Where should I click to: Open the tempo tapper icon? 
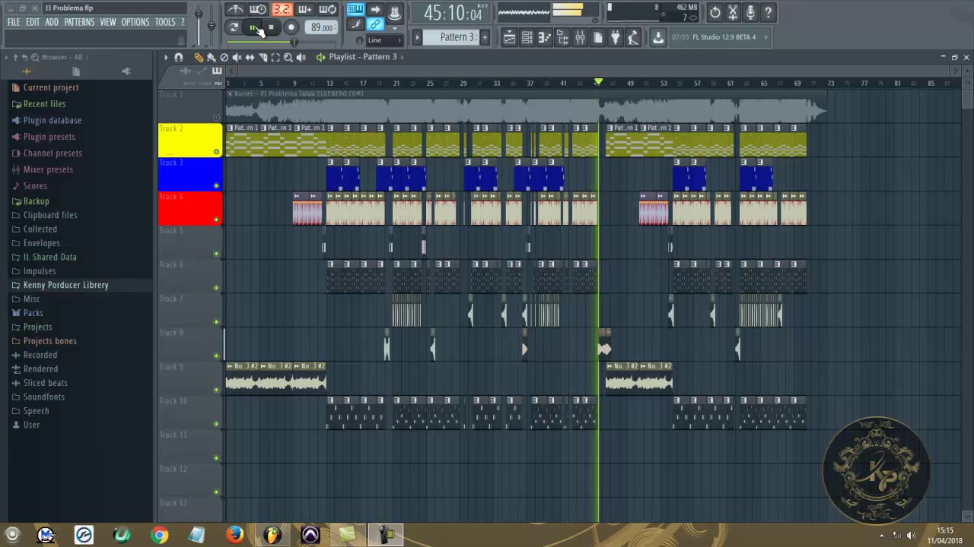point(633,37)
